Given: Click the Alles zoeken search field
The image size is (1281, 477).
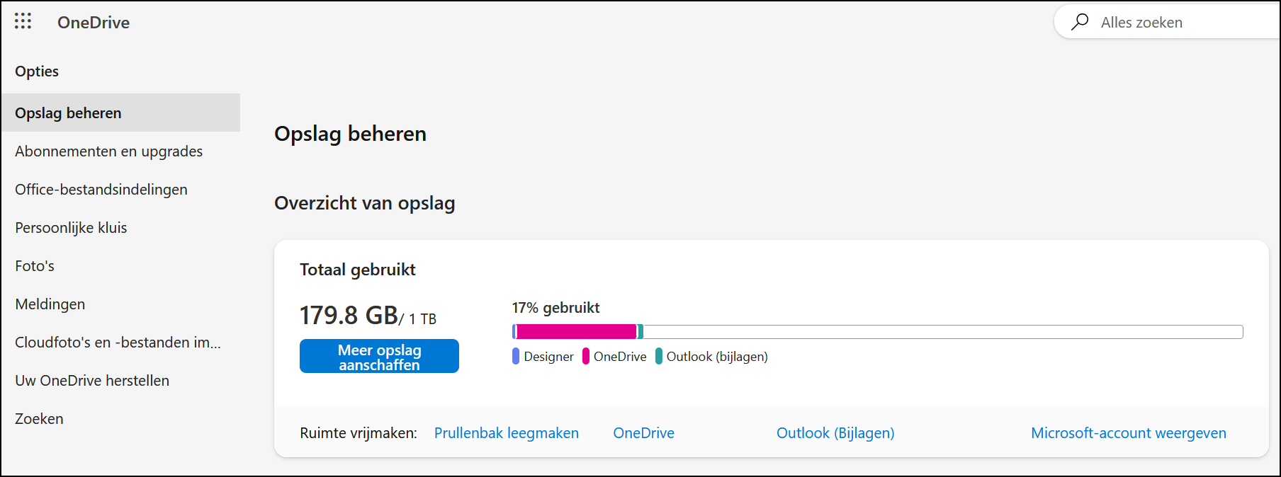Looking at the screenshot, I should pyautogui.click(x=1162, y=22).
